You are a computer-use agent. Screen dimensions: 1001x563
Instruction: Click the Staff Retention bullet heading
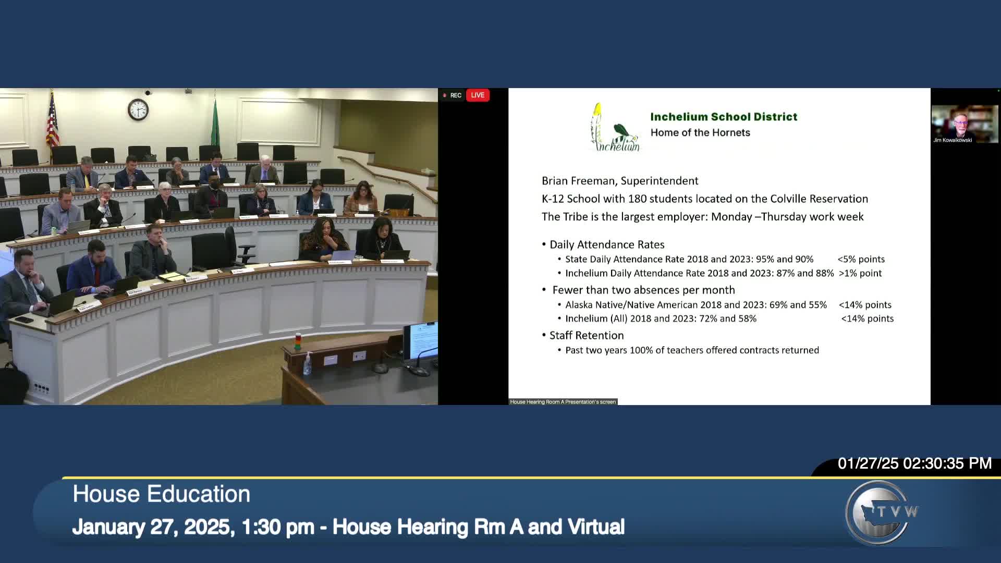click(586, 335)
